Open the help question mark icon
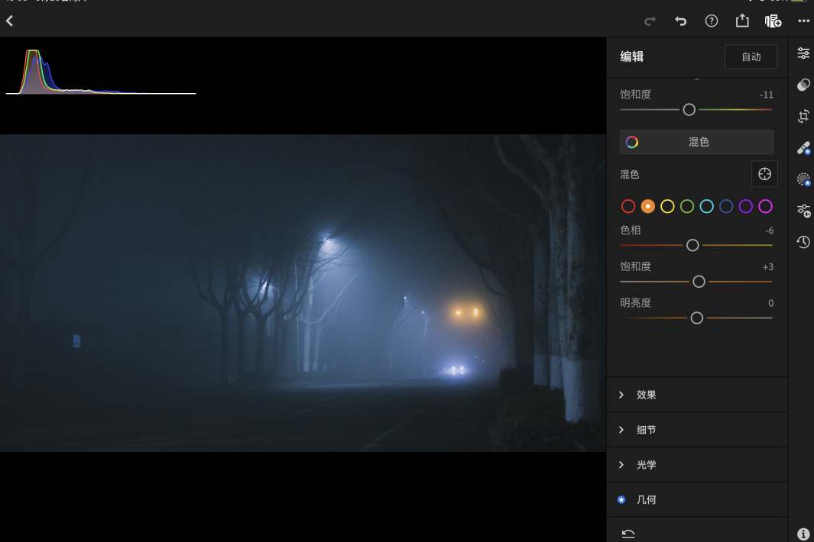This screenshot has width=814, height=542. point(712,21)
